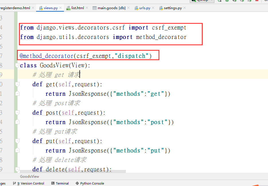Switch to the settings.py editor tab
Screen dimensions: 268x186
point(173,8)
